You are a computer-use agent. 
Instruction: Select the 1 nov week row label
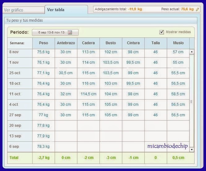14,62
